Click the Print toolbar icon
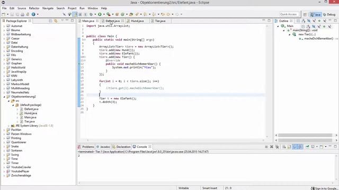The height and width of the screenshot is (190, 339). pos(22,14)
